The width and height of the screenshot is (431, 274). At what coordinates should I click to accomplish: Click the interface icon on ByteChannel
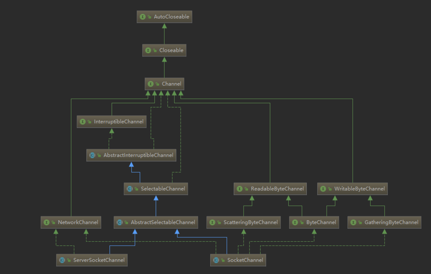(295, 222)
